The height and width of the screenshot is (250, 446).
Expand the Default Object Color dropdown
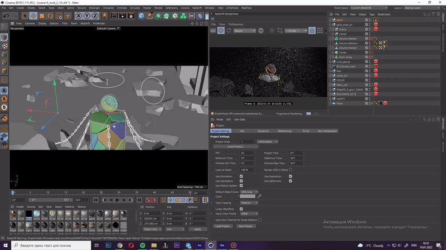[249, 191]
